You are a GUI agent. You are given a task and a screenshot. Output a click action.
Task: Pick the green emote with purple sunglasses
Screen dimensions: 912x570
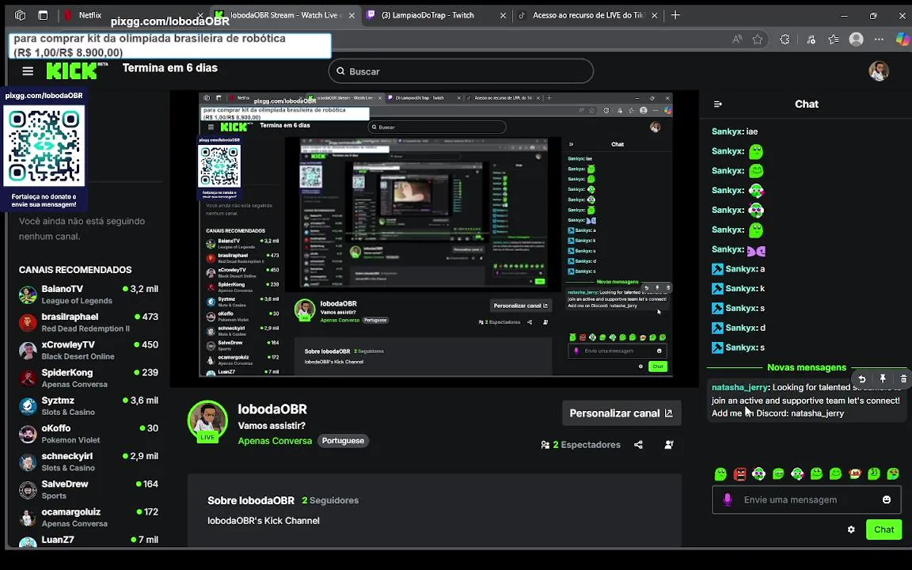[758, 474]
